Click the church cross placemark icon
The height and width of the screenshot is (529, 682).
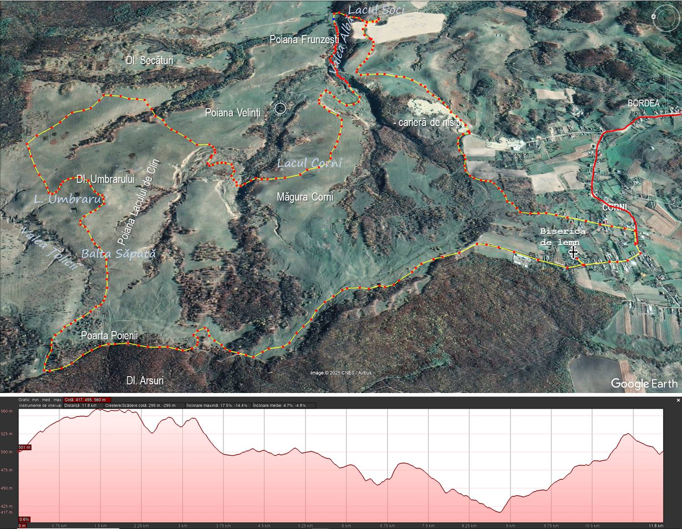[573, 252]
